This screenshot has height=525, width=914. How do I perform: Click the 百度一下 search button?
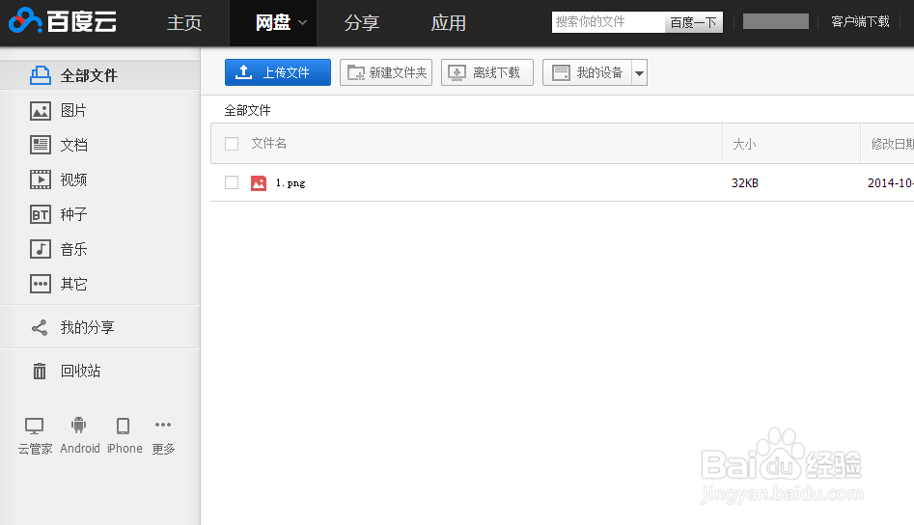point(694,22)
